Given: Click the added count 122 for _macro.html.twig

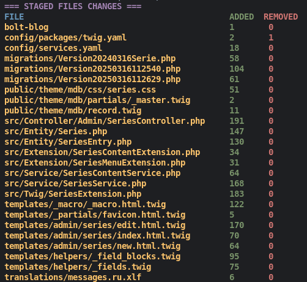Looking at the screenshot, I should [237, 205].
